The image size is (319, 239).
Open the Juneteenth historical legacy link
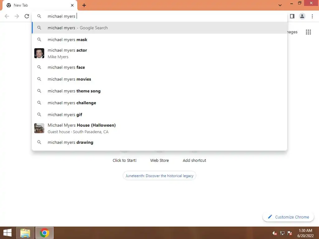click(x=159, y=176)
